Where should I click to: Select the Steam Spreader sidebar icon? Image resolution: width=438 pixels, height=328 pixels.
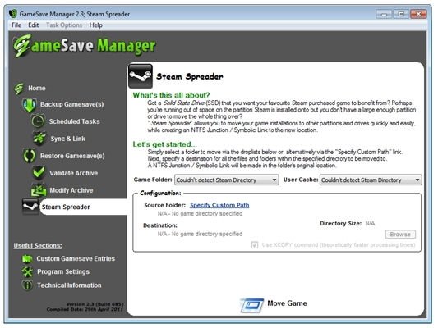pyautogui.click(x=30, y=207)
